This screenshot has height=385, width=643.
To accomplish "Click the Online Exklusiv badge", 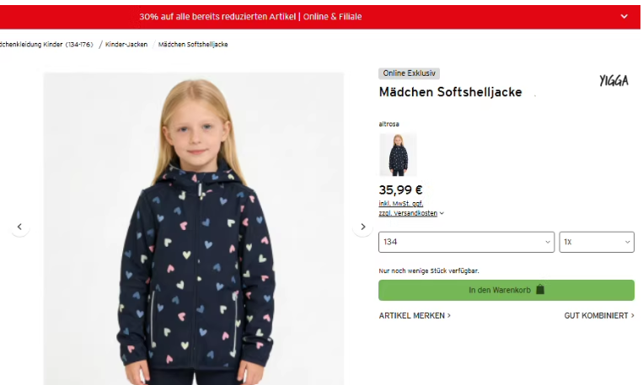I will click(x=409, y=73).
